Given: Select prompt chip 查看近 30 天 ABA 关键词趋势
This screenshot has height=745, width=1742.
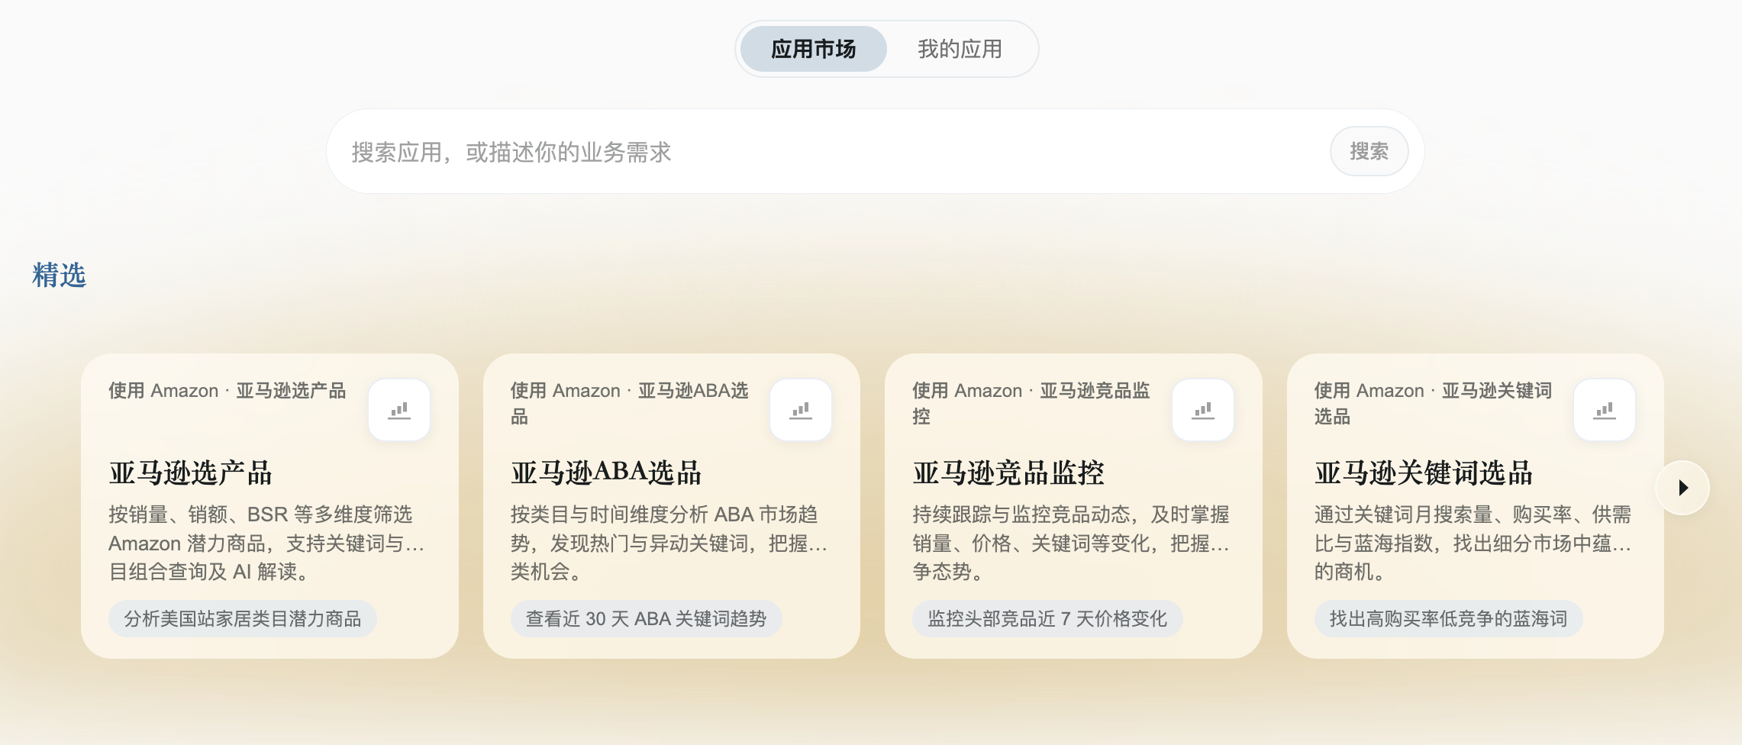Looking at the screenshot, I should [646, 618].
